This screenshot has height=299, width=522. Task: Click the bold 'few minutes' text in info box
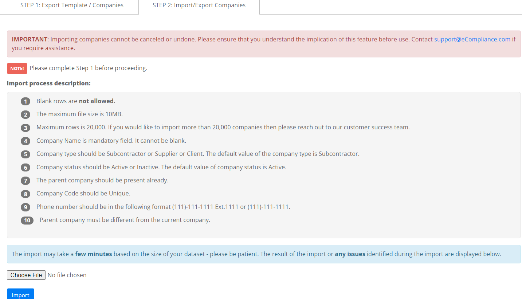[x=94, y=254]
